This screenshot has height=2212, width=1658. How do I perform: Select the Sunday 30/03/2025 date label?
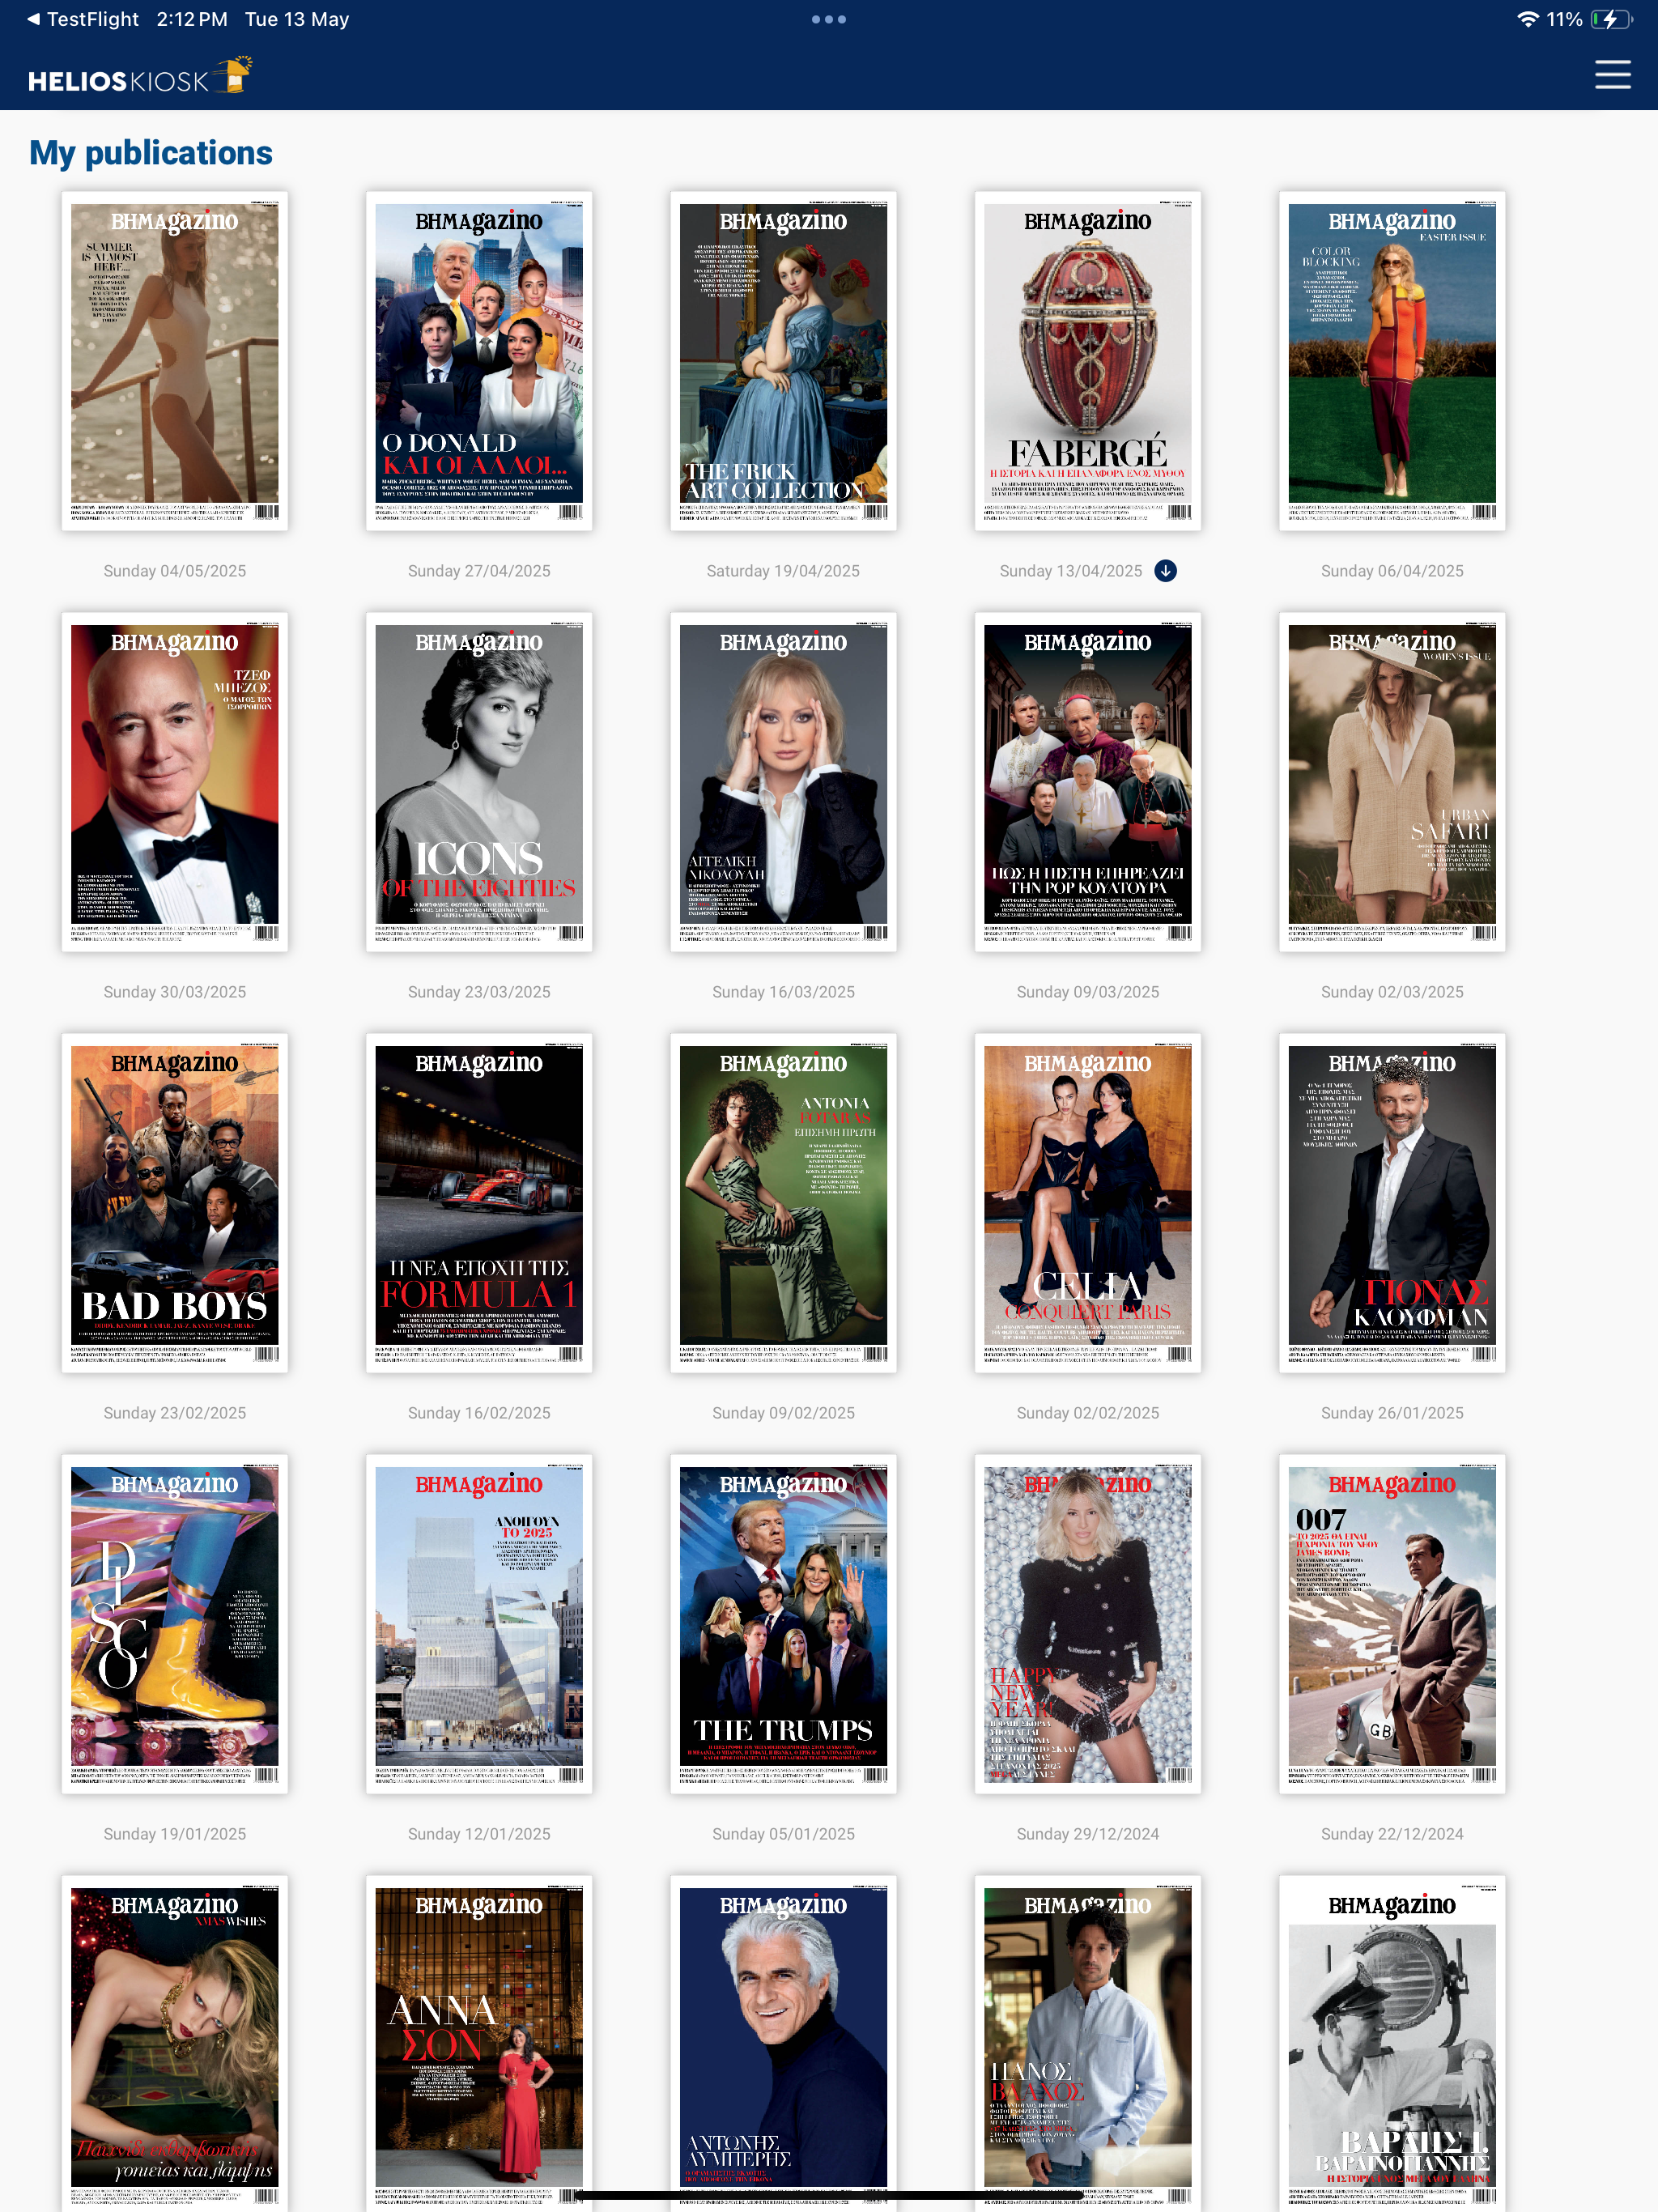point(175,992)
